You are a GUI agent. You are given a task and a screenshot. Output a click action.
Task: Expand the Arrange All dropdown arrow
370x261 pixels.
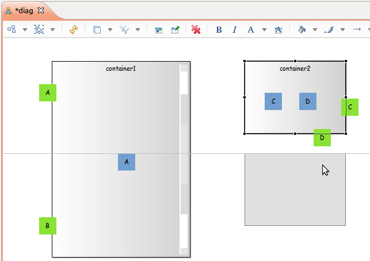[25, 29]
